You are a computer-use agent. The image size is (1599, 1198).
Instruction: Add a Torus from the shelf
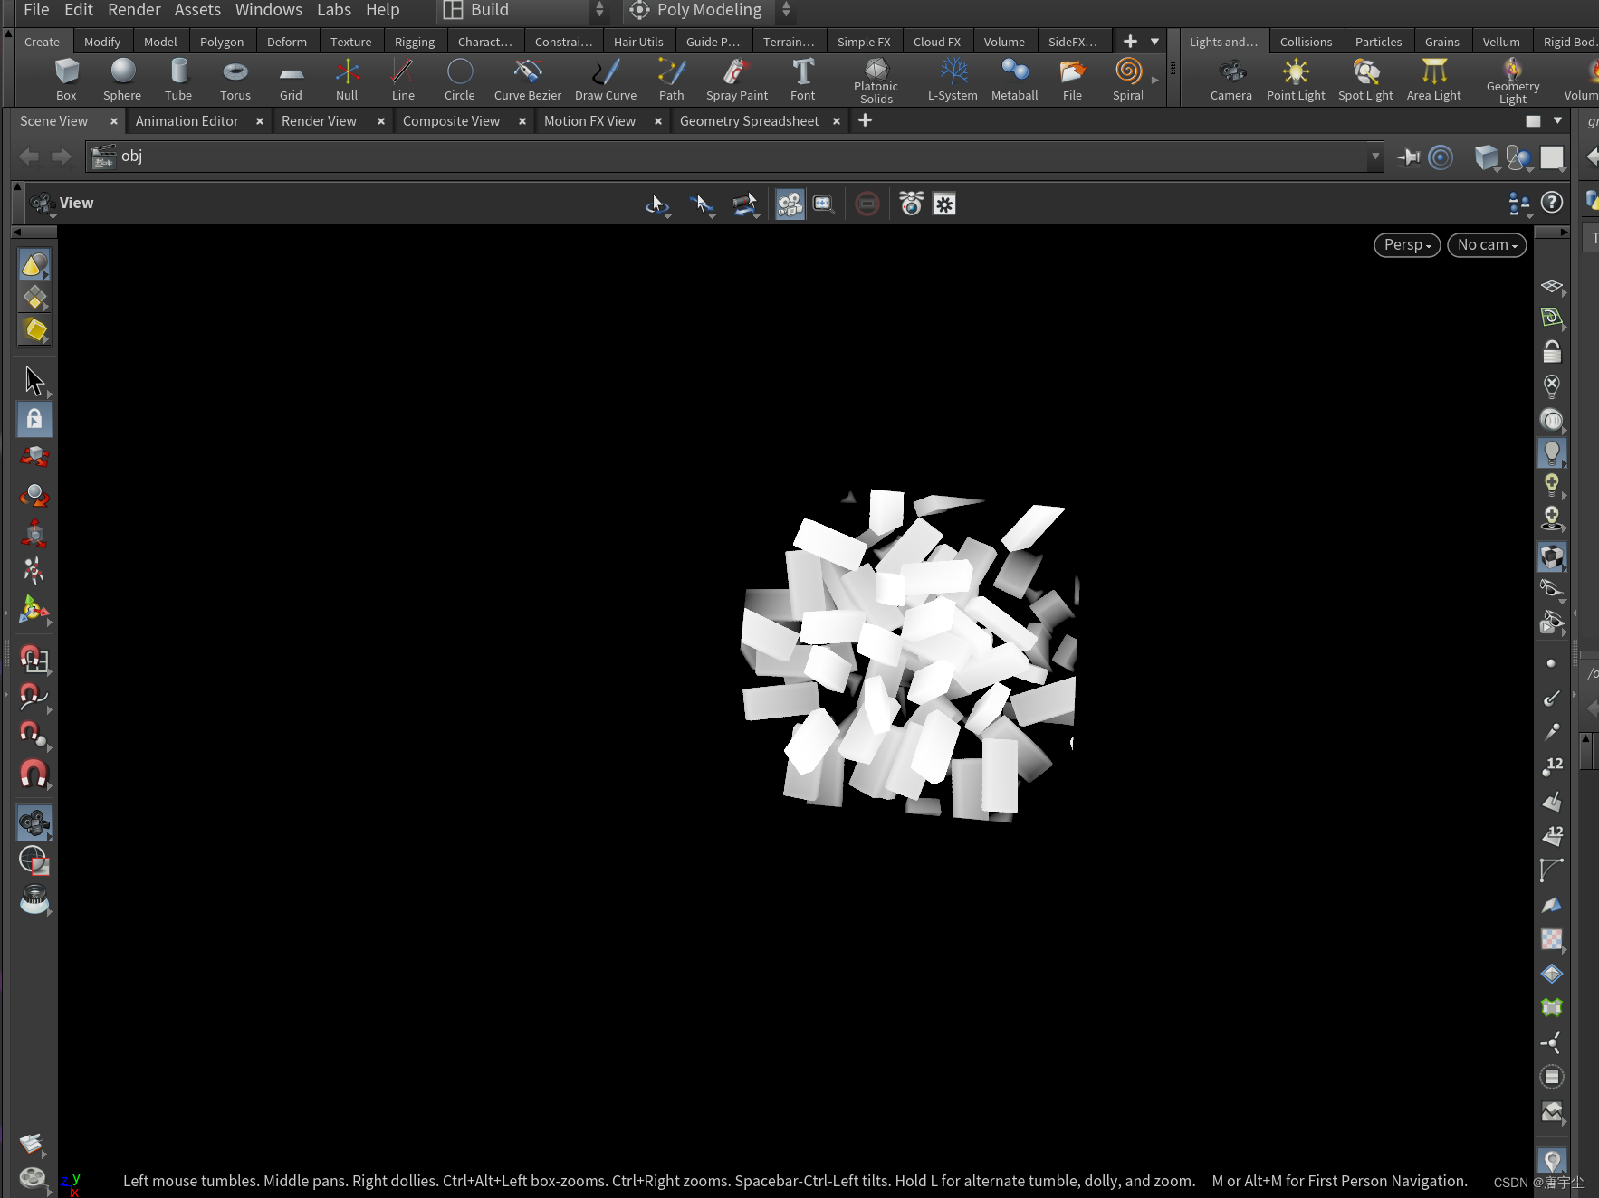235,80
